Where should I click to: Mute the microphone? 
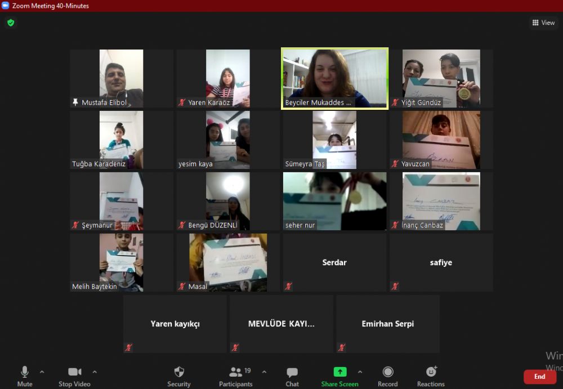click(x=24, y=376)
